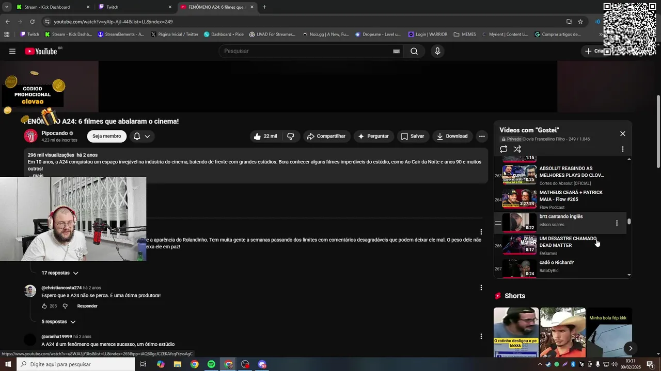Close the FENÔMENO A24 browser tab

(252, 7)
